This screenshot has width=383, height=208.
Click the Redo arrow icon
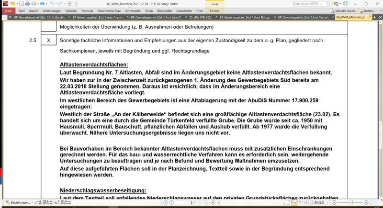point(60,4)
